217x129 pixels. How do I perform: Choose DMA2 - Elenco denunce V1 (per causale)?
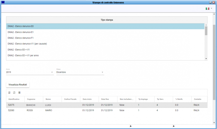click(x=27, y=44)
